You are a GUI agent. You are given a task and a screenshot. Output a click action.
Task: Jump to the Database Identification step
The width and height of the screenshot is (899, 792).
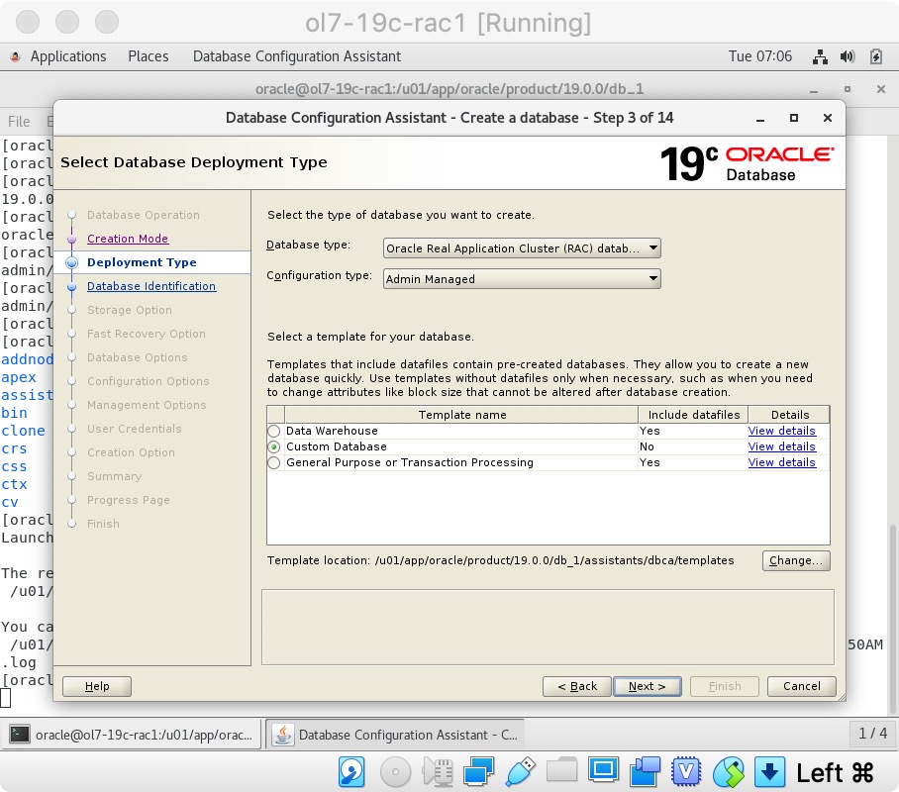pos(151,286)
